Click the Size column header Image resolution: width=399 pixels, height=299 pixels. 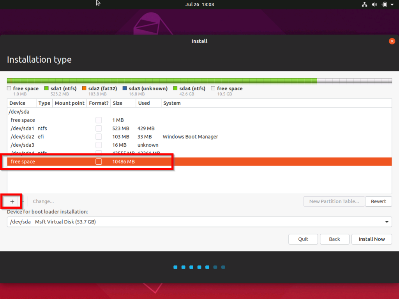point(117,103)
